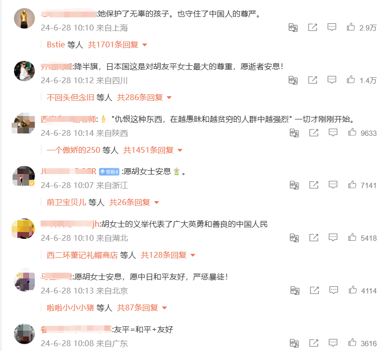Open 西二环董记礼帽商店 user link

(x=82, y=255)
